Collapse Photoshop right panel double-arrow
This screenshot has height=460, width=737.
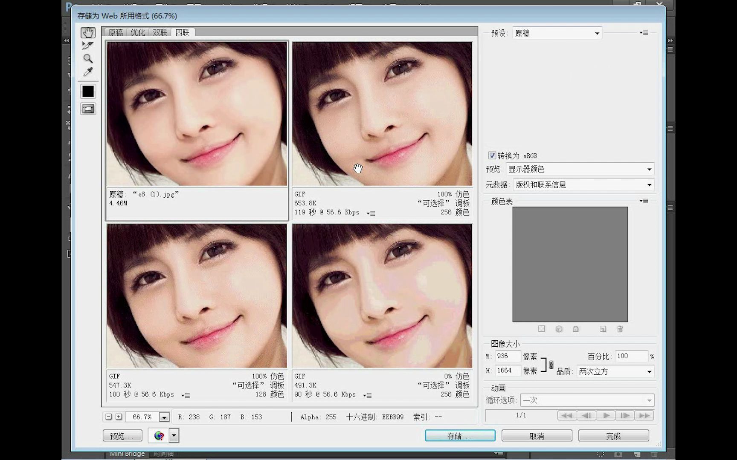pyautogui.click(x=670, y=40)
